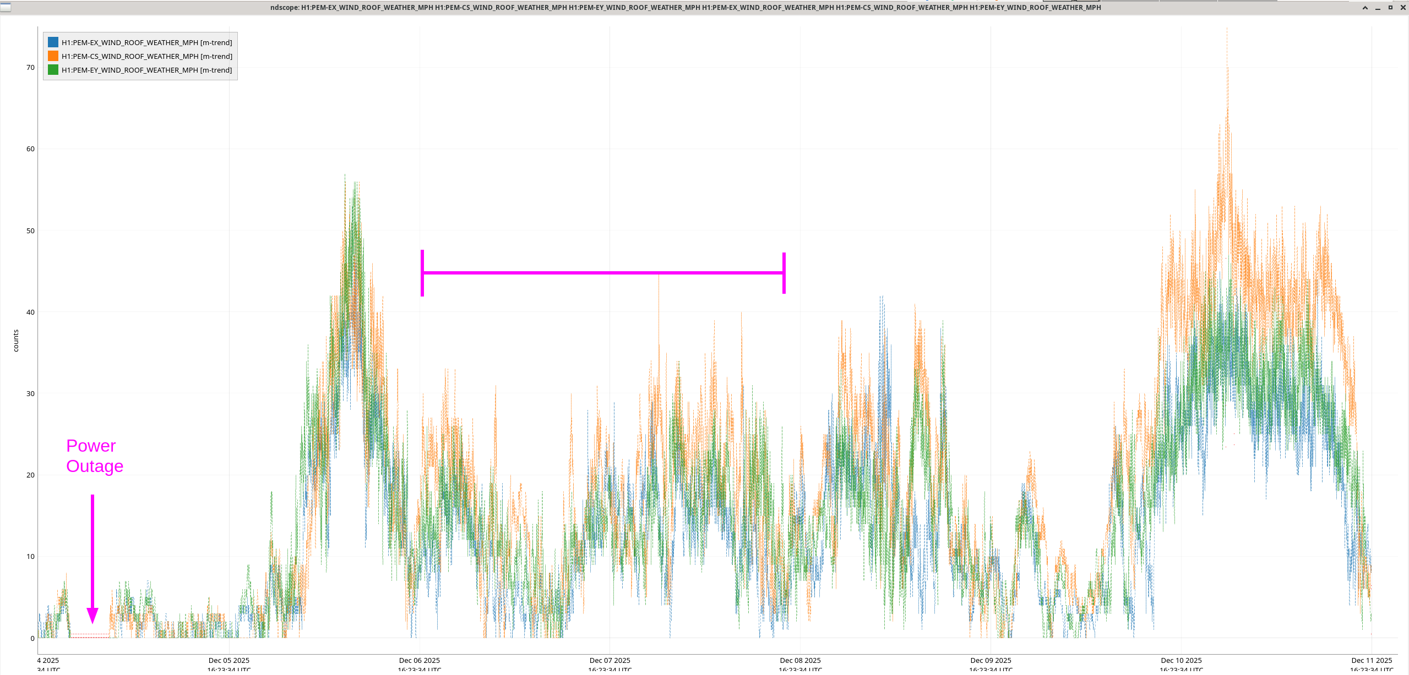
Task: Shade window with the up-caret icon
Action: [1365, 8]
